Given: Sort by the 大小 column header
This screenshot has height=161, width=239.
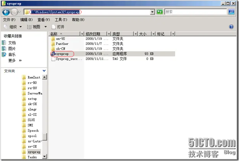Looking at the screenshot, I should click(145, 34).
